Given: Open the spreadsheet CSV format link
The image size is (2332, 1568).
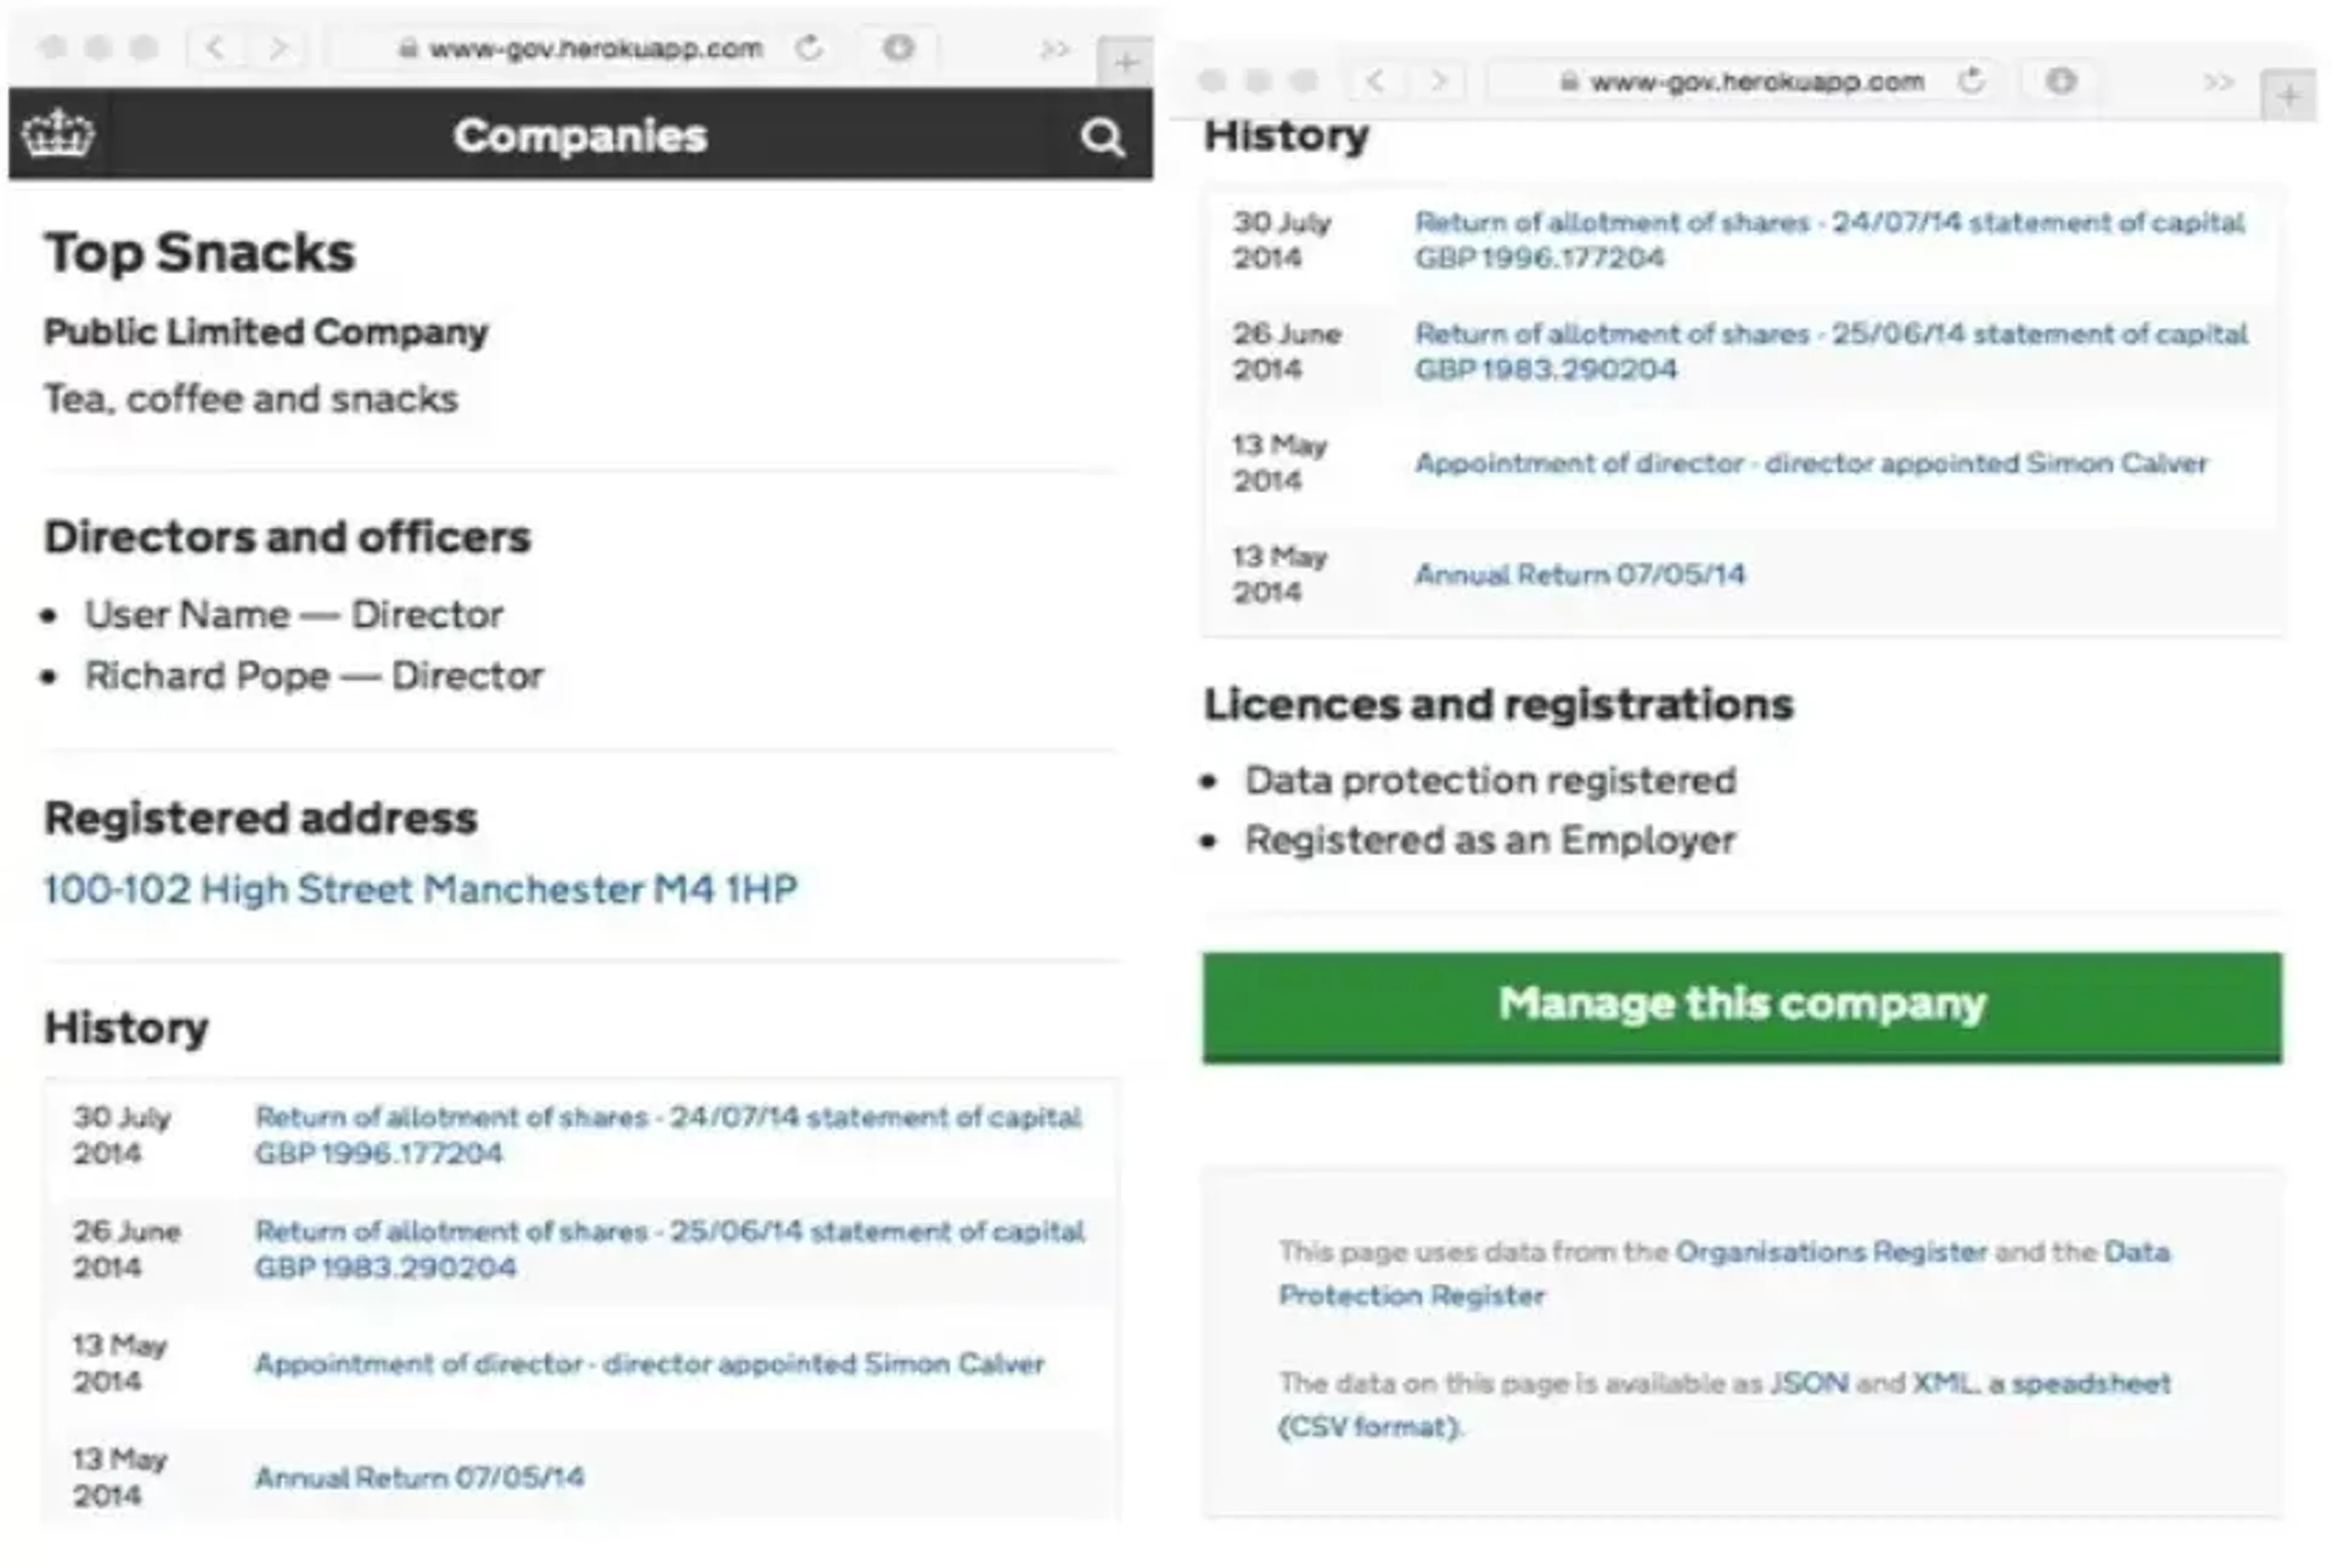Looking at the screenshot, I should coord(1725,1404).
